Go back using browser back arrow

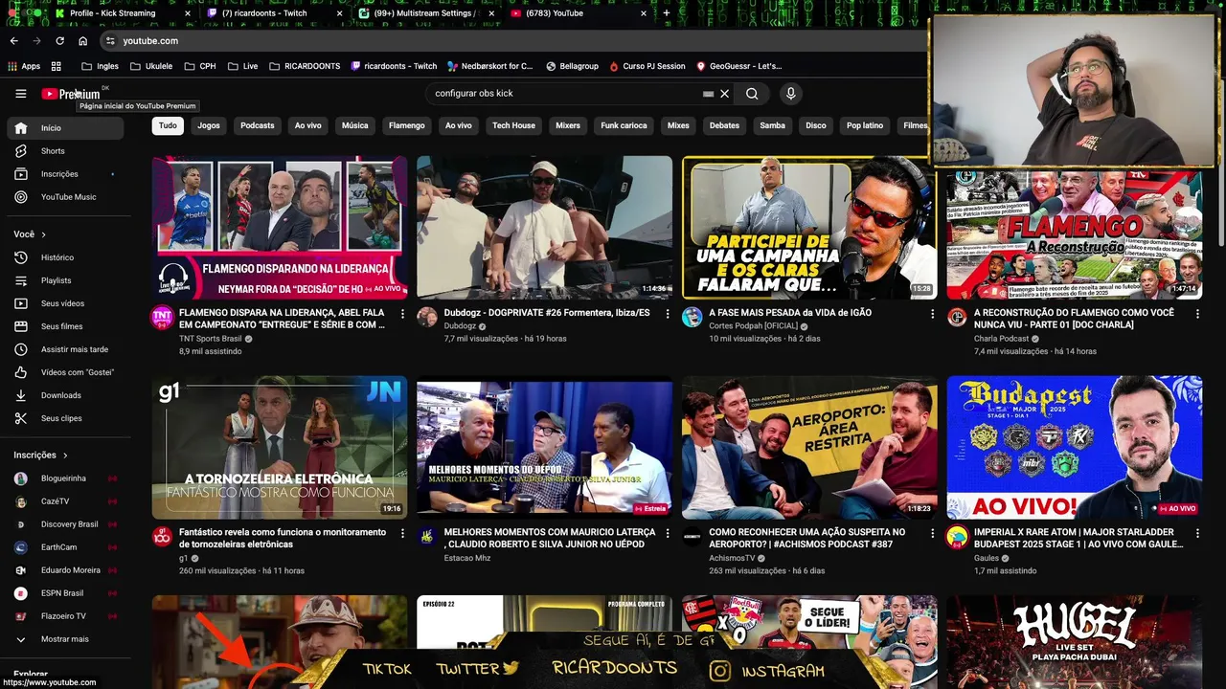pyautogui.click(x=13, y=41)
